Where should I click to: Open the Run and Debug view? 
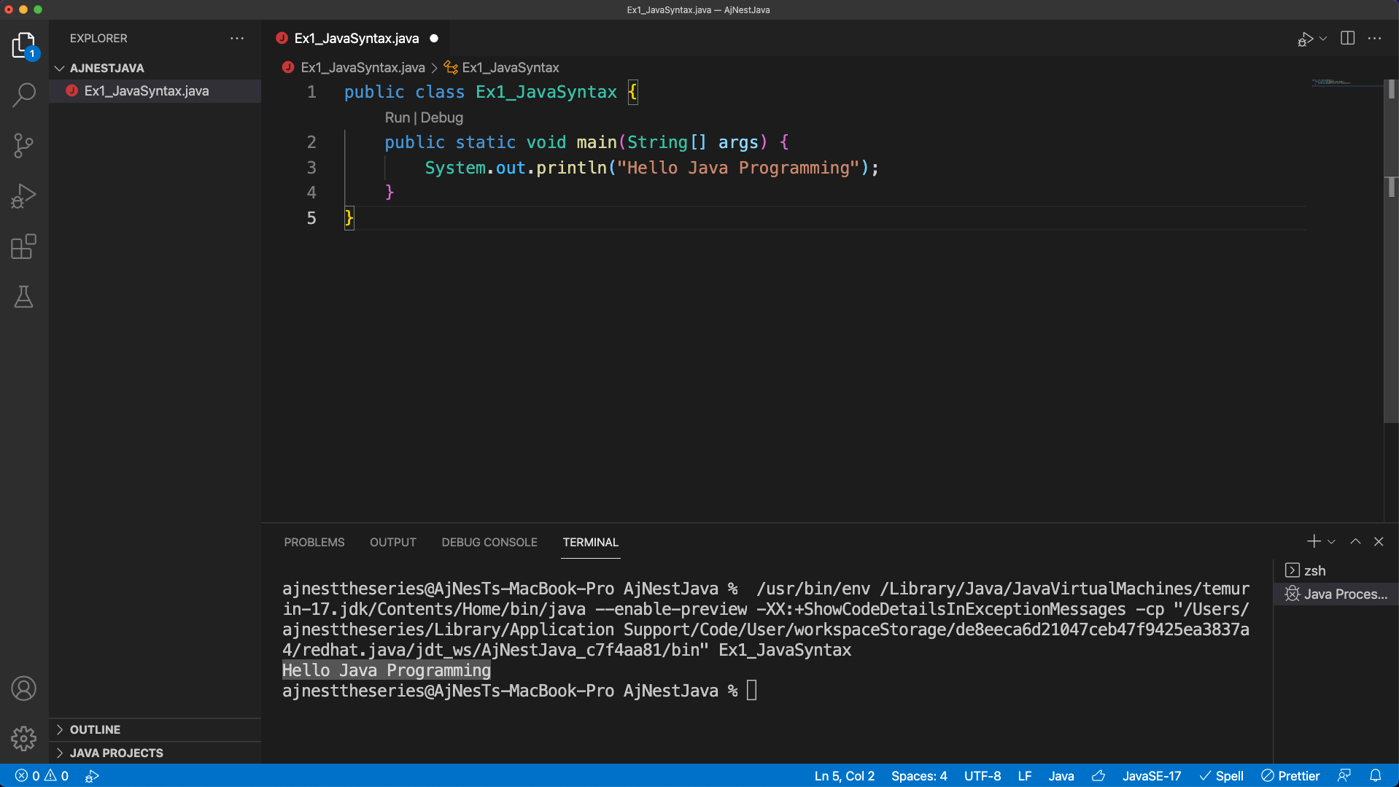click(24, 195)
